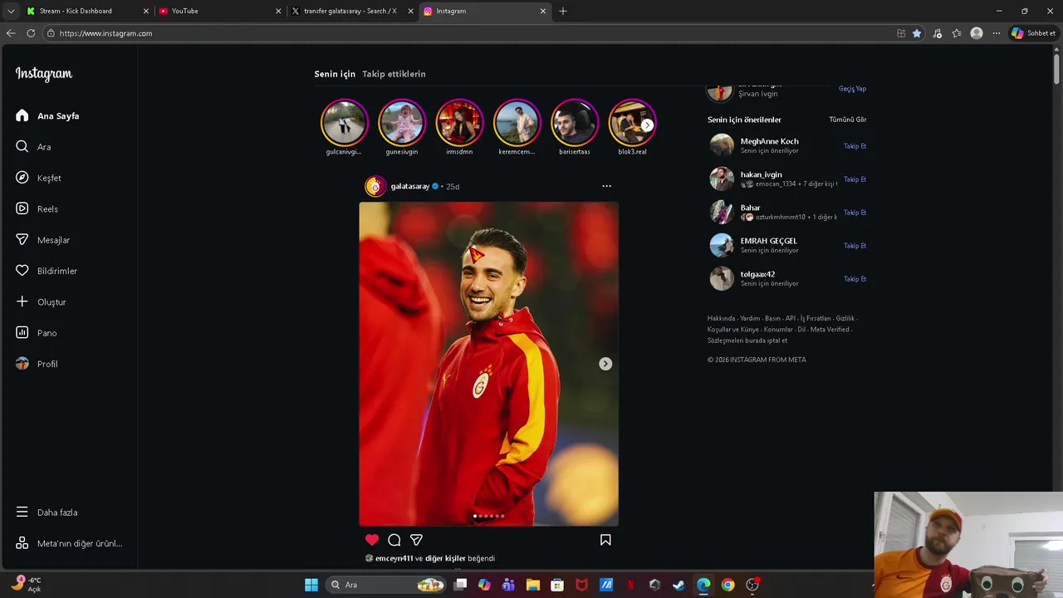Follow hakan_ivgin with Takip Et

(x=855, y=179)
